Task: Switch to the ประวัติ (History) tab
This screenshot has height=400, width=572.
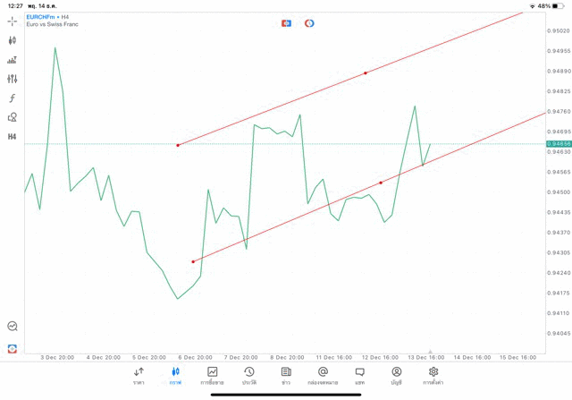Action: pos(249,376)
